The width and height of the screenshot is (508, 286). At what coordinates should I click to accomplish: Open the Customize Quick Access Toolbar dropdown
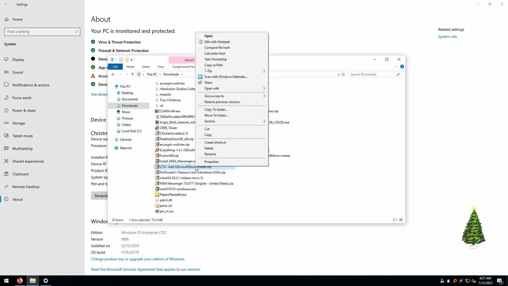pos(131,60)
